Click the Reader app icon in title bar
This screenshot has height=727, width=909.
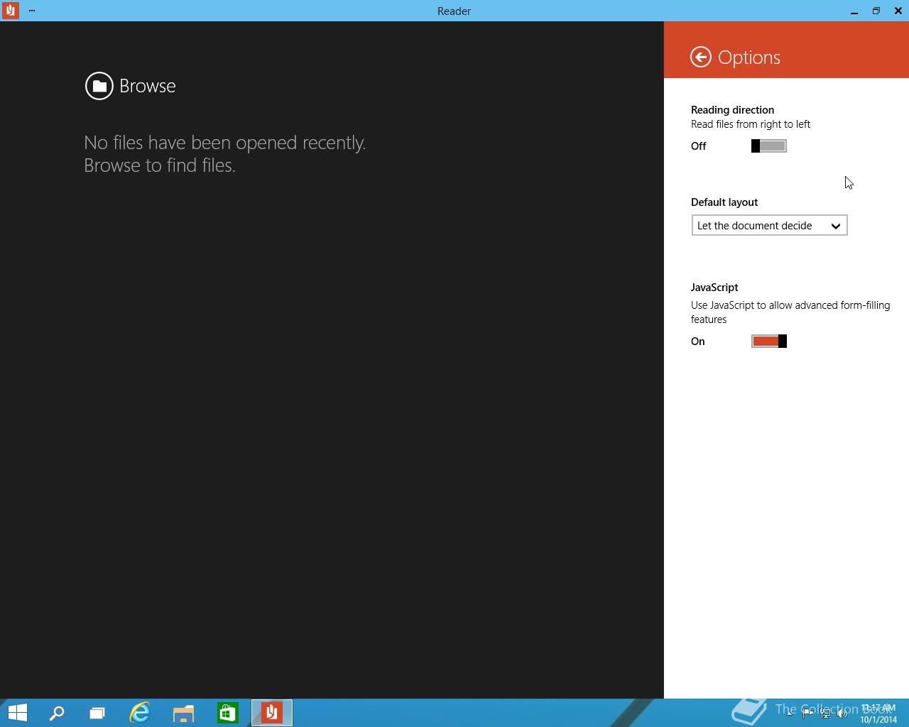[x=10, y=11]
